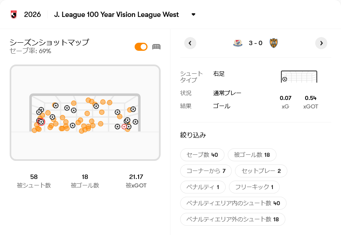Click the J. League logo icon
The width and height of the screenshot is (341, 235).
(x=14, y=15)
